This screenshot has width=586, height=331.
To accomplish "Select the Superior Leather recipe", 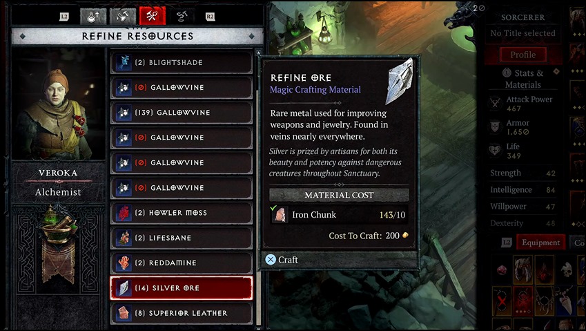I will click(x=182, y=313).
